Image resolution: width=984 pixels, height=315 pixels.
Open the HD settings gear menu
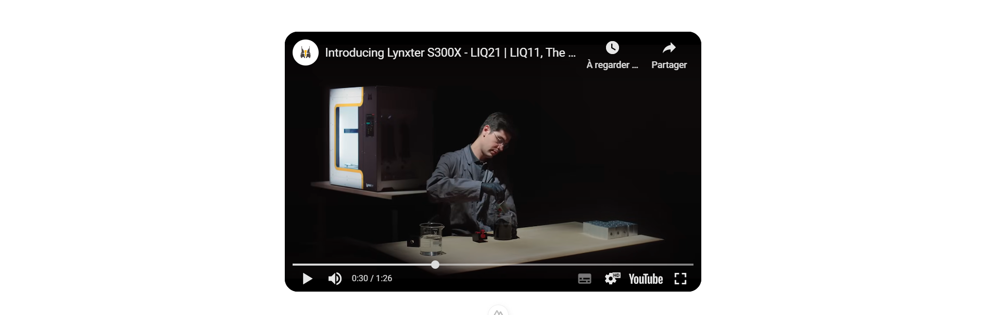tap(612, 279)
